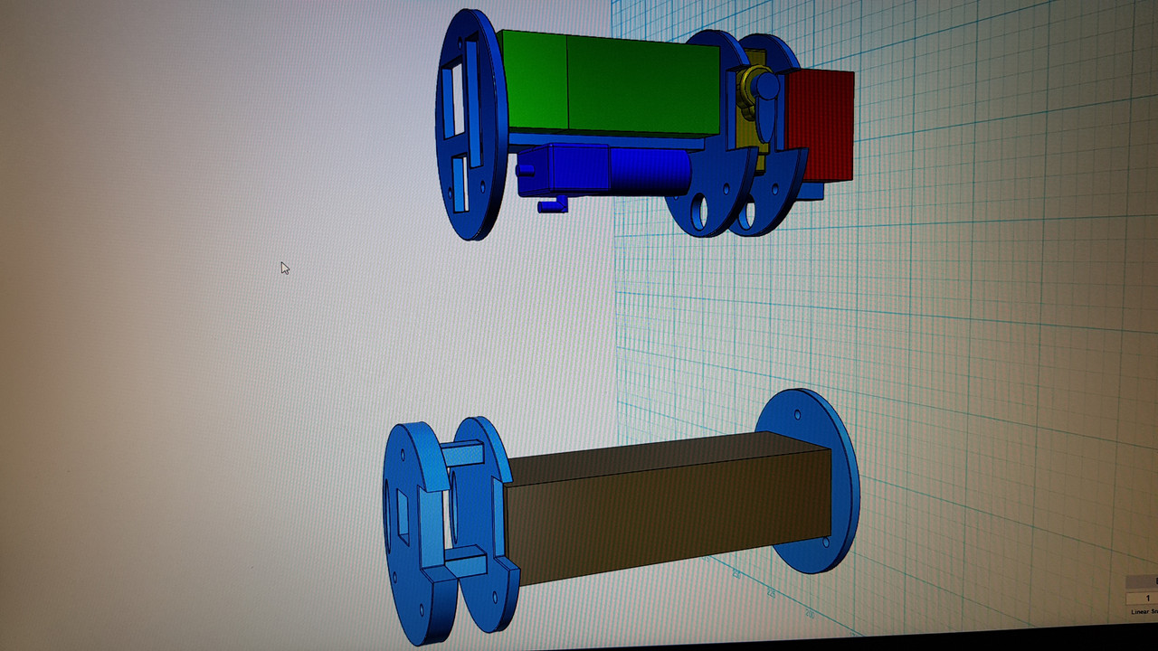Open the Linear Snap value field showing 1
Screen dimensions: 1158x651
point(1143,598)
